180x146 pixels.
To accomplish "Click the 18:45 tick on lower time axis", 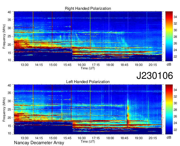I will [124, 138].
